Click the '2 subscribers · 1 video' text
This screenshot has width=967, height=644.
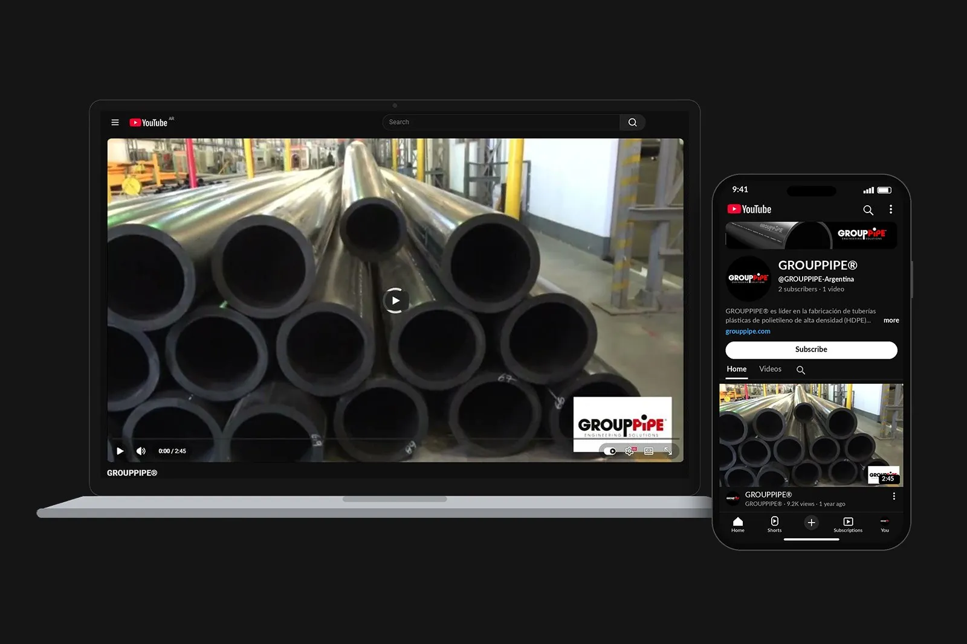(811, 290)
